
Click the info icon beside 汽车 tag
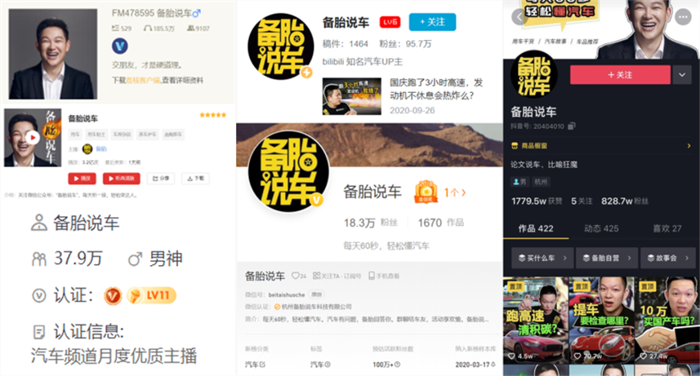click(x=328, y=365)
